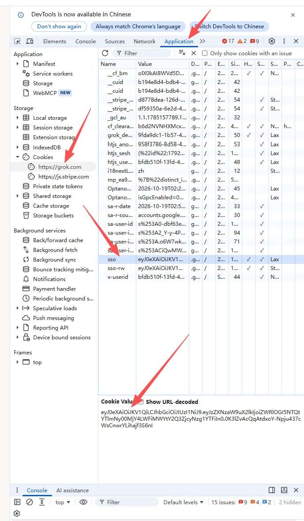Open Storage item under Application
The image size is (304, 521).
[42, 84]
